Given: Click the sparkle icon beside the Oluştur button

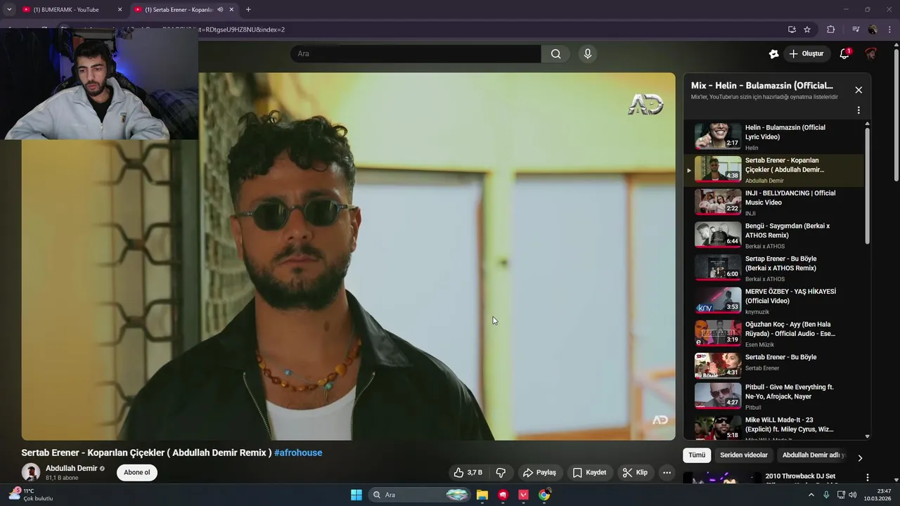Looking at the screenshot, I should [773, 54].
